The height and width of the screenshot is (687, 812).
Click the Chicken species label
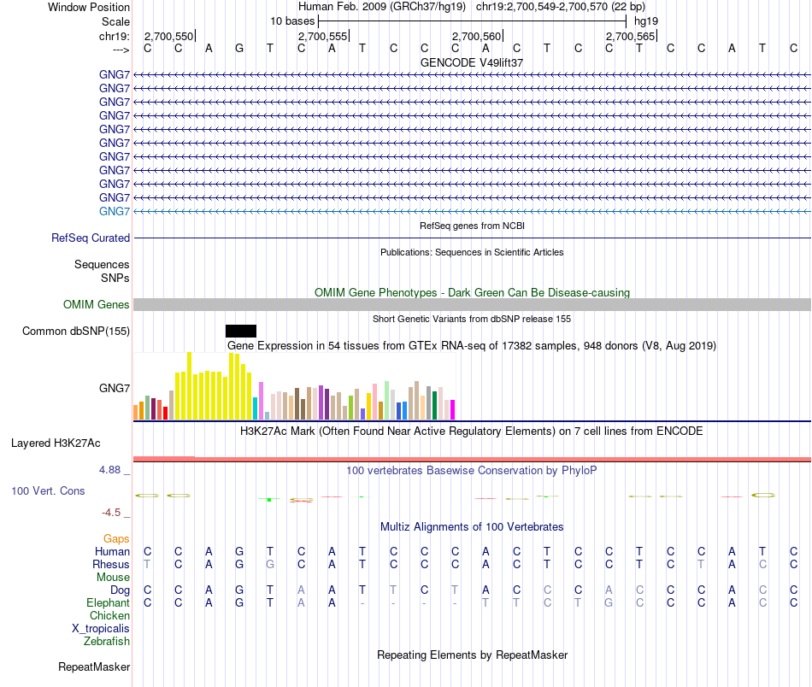pyautogui.click(x=109, y=615)
